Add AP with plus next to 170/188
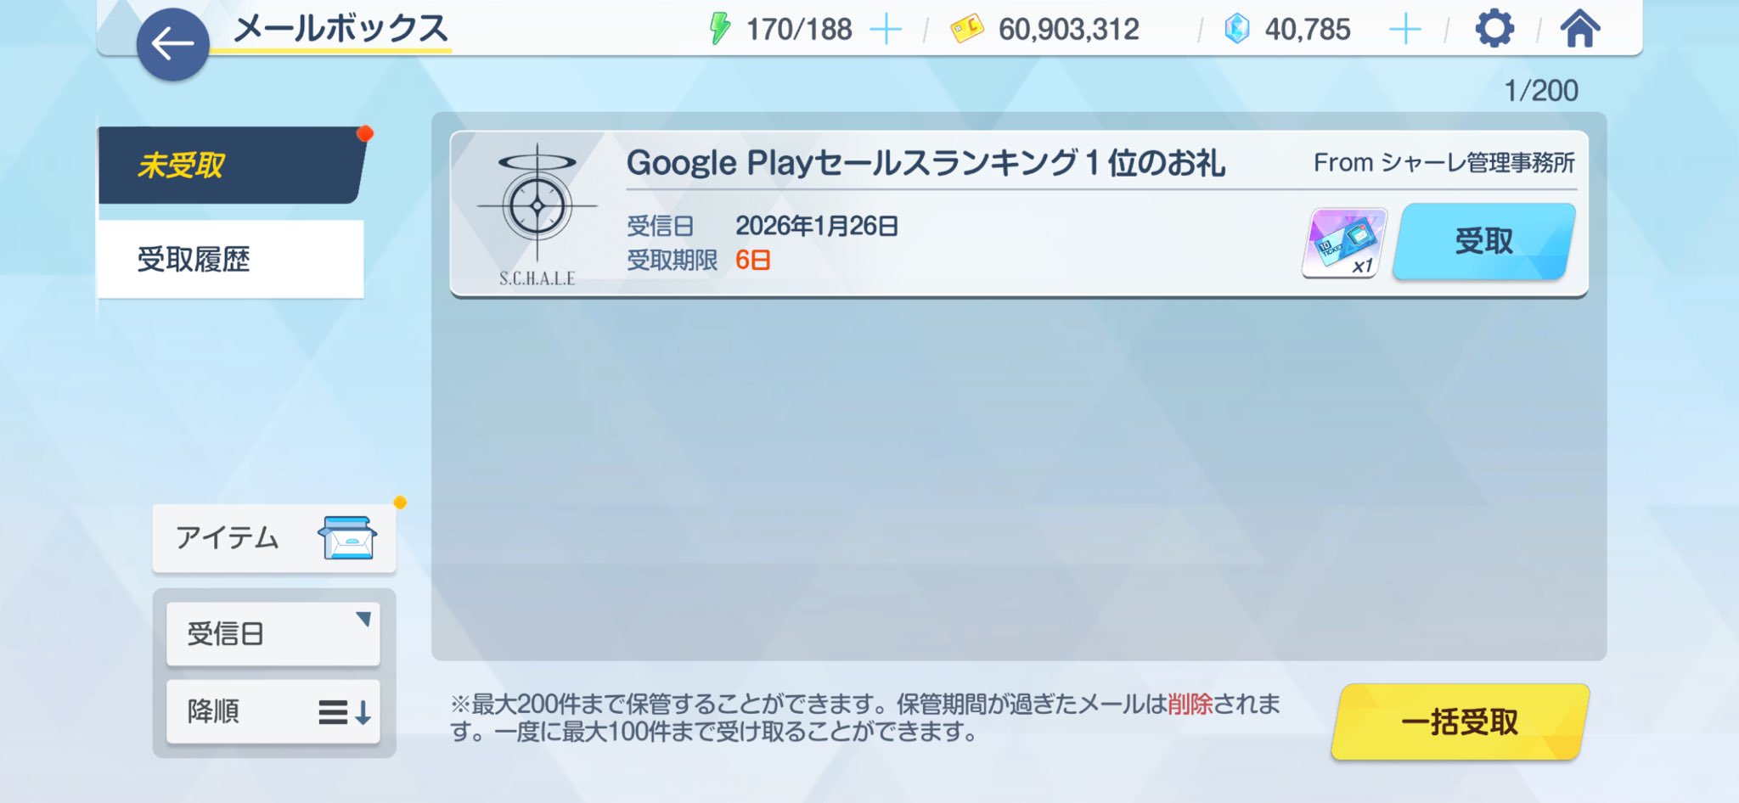 coord(886,30)
